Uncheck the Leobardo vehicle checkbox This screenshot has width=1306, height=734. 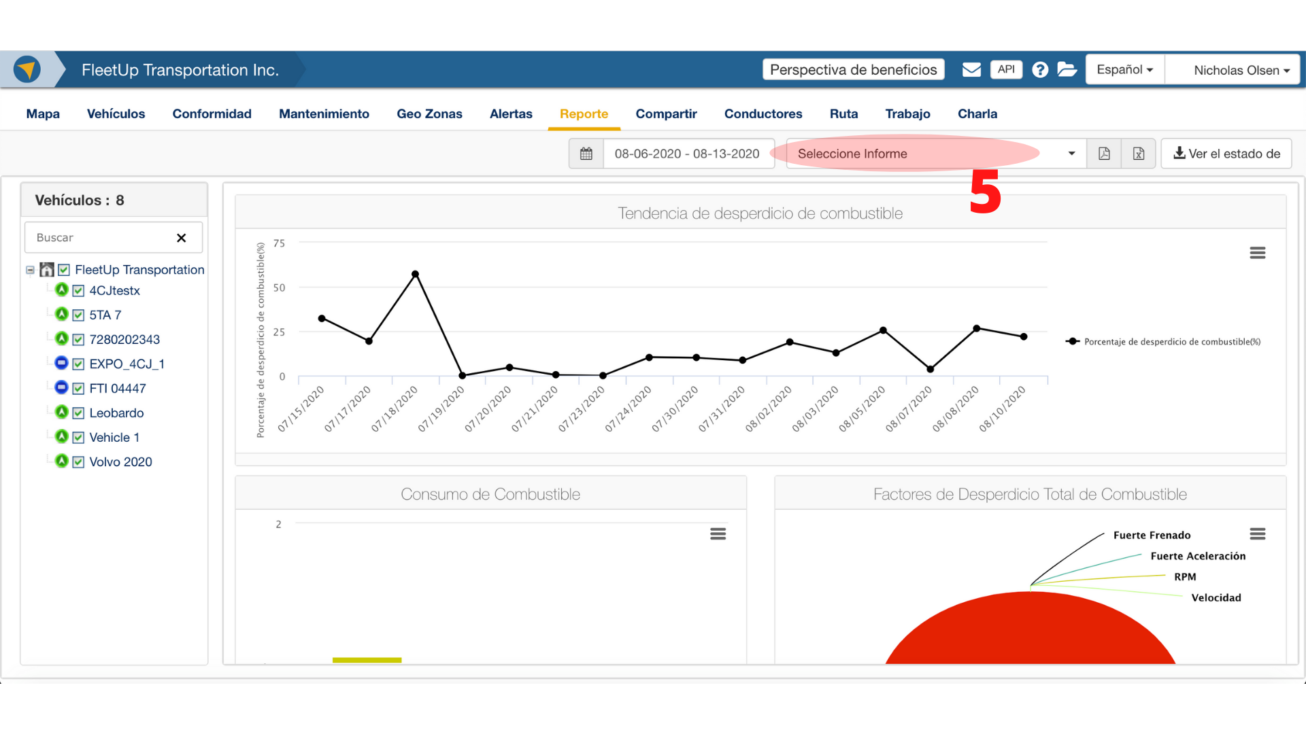tap(78, 413)
